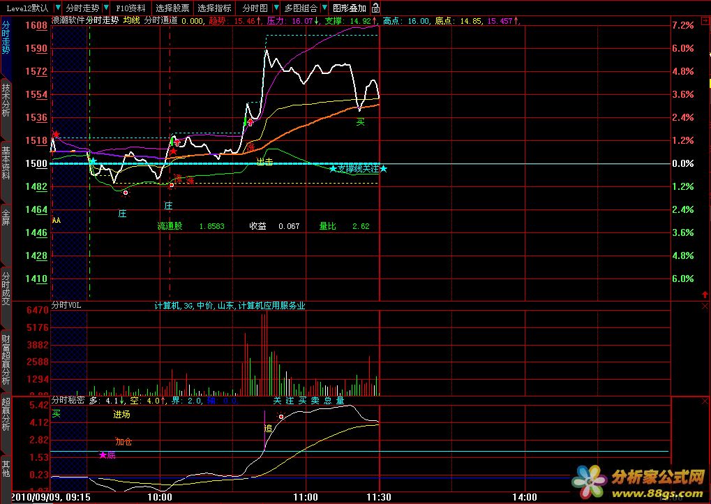Click the red dot marker above the 追 label
This screenshot has height=504, width=711.
point(281,417)
